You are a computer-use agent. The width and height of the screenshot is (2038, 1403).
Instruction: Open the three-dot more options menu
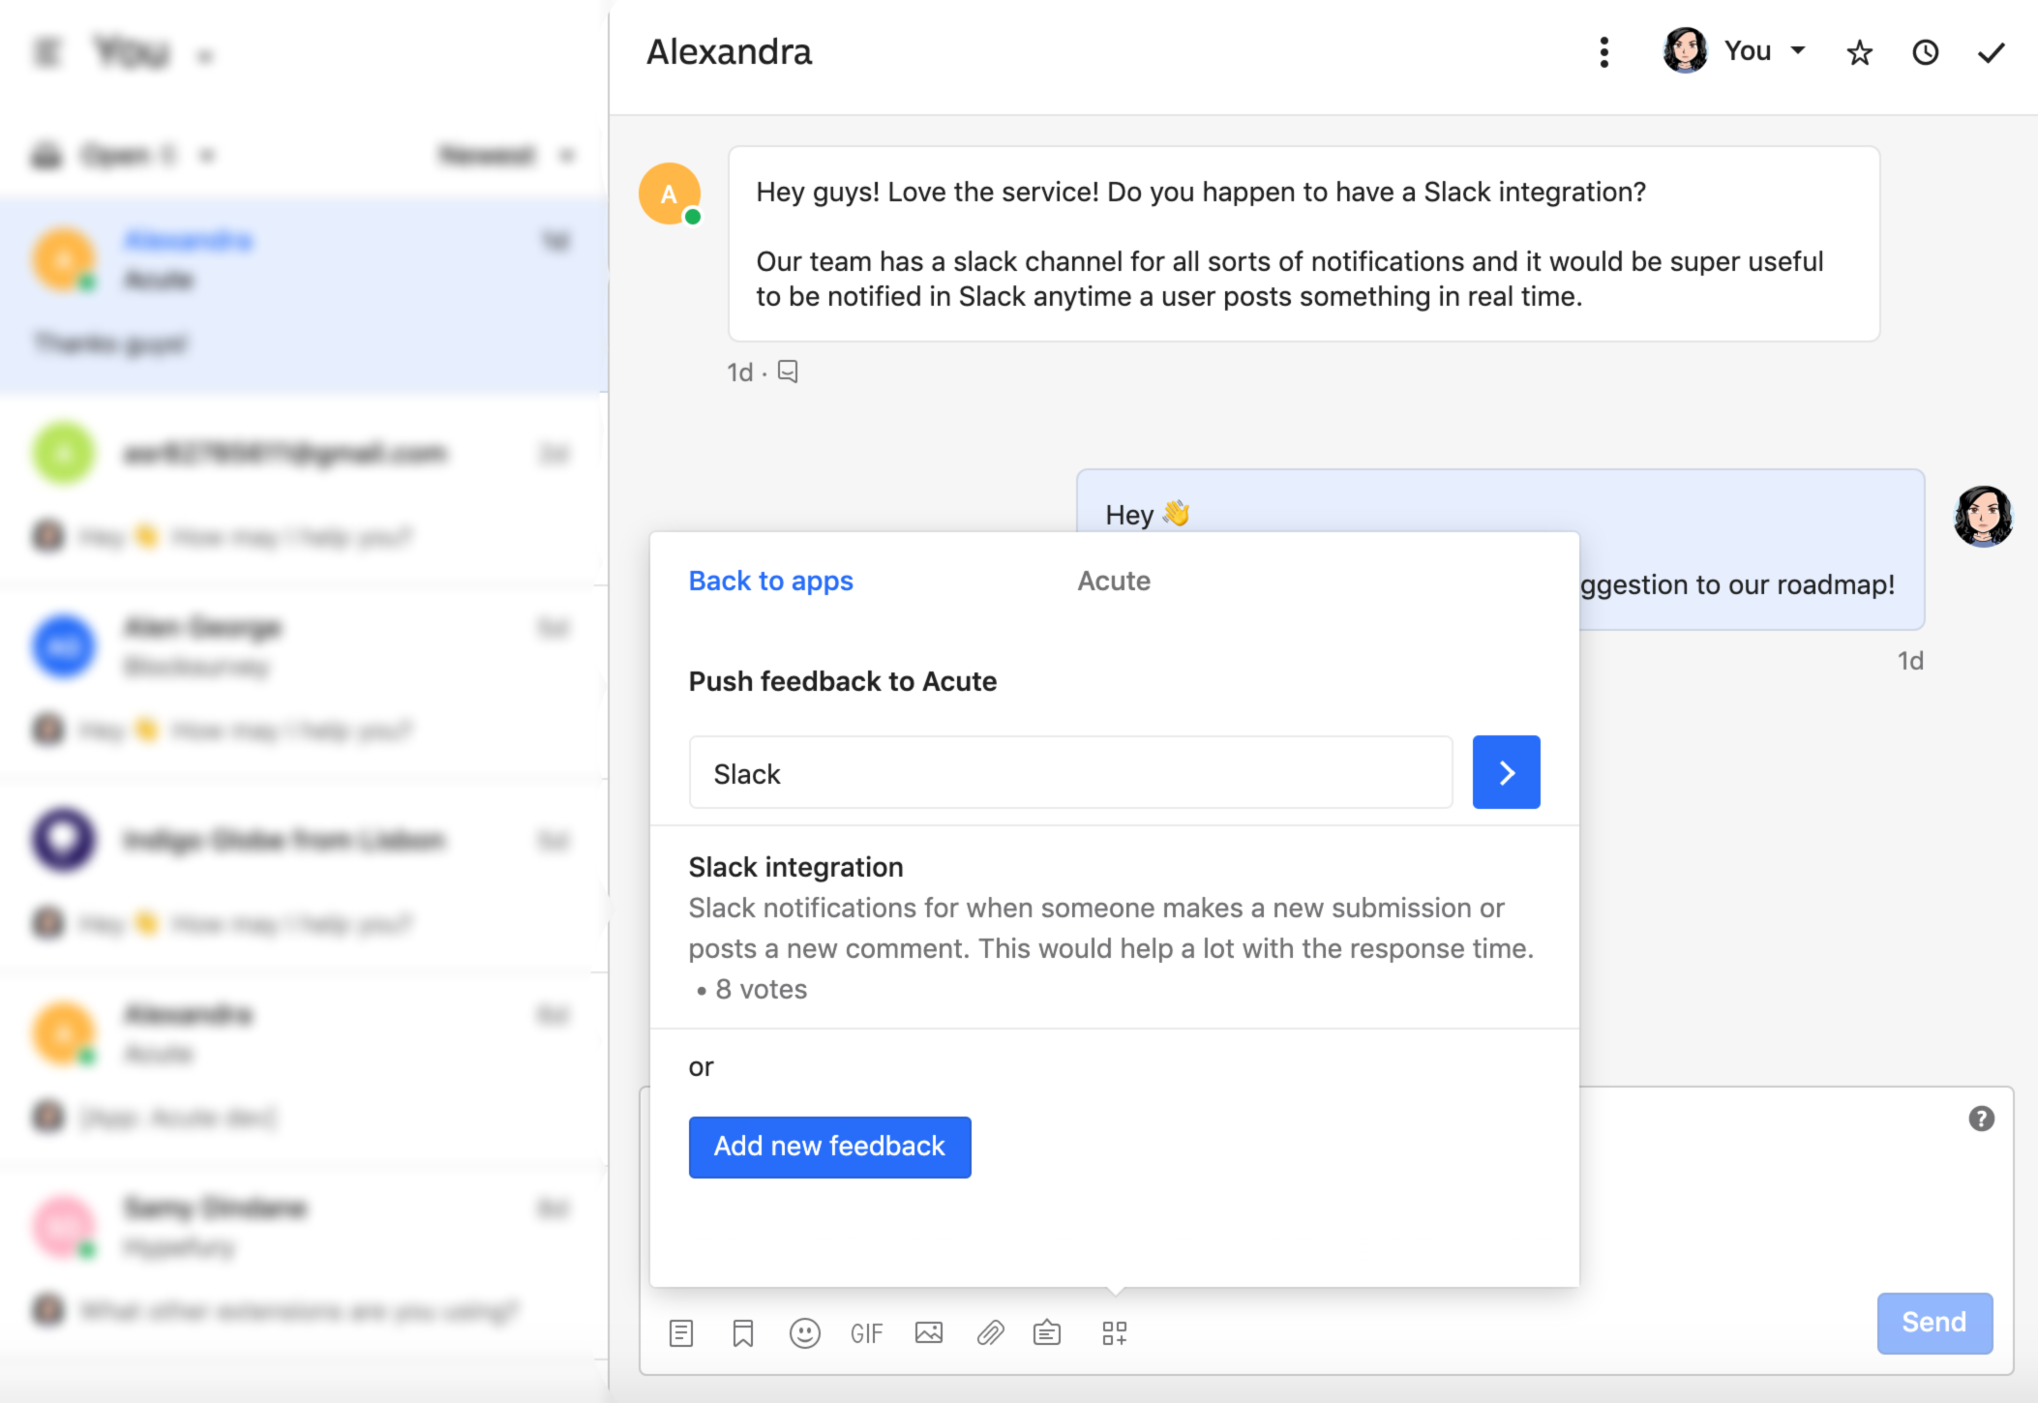[1603, 52]
